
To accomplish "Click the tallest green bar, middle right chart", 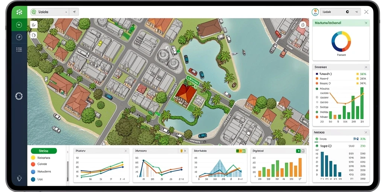I will pos(362,103).
